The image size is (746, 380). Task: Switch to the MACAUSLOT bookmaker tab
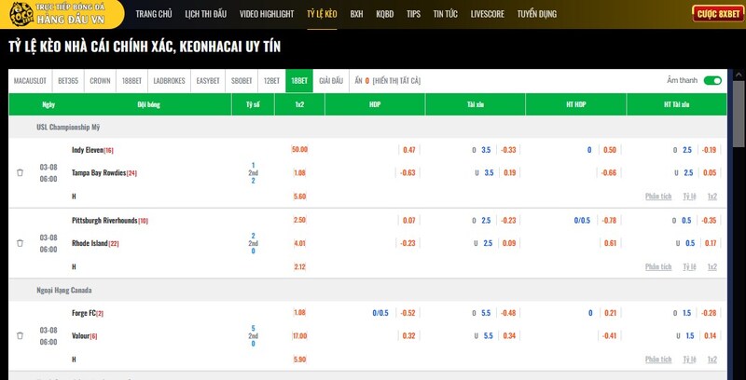(x=30, y=81)
